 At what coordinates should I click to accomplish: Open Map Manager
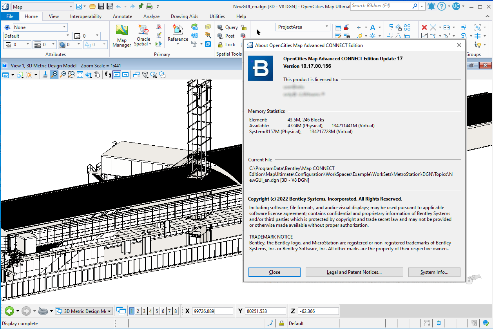tap(121, 36)
